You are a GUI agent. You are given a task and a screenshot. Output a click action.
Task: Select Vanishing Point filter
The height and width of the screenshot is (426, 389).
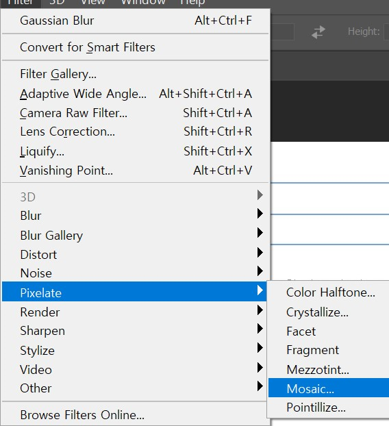136,171
